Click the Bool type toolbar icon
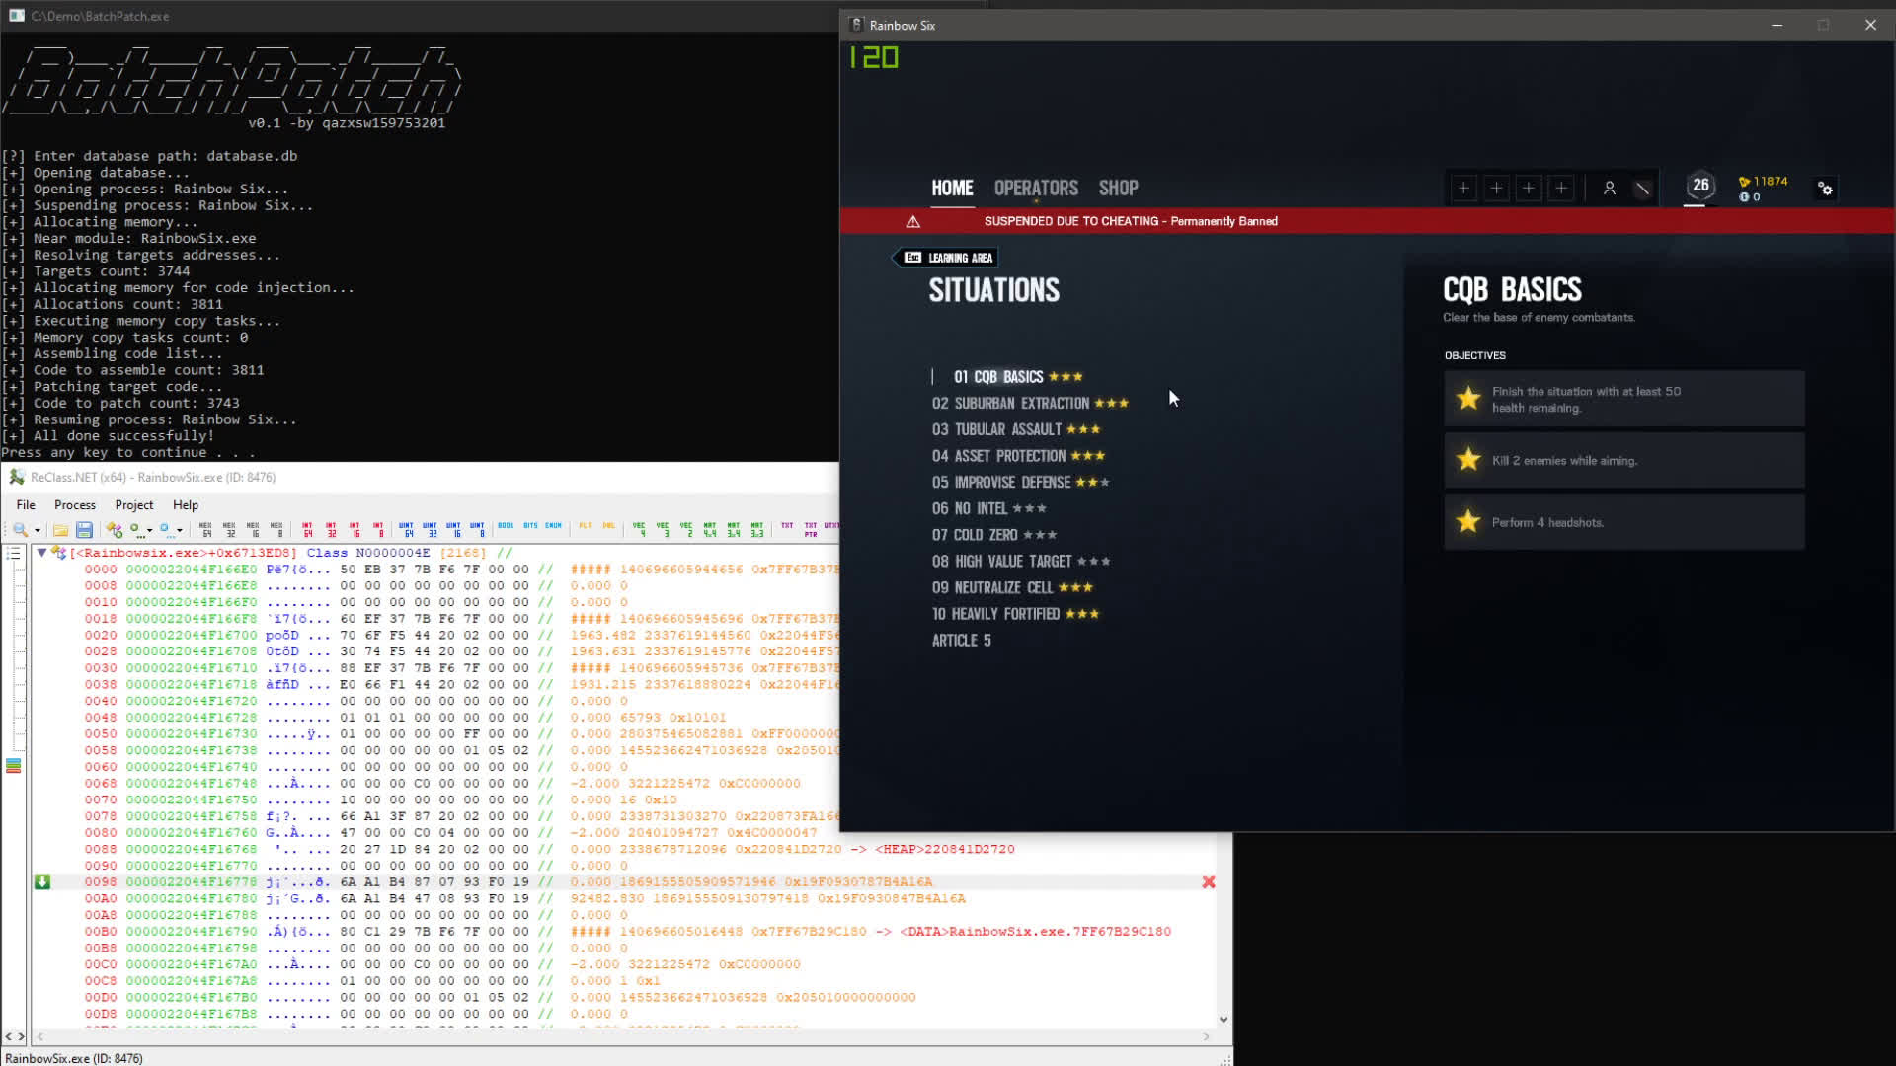1896x1066 pixels. (x=506, y=526)
